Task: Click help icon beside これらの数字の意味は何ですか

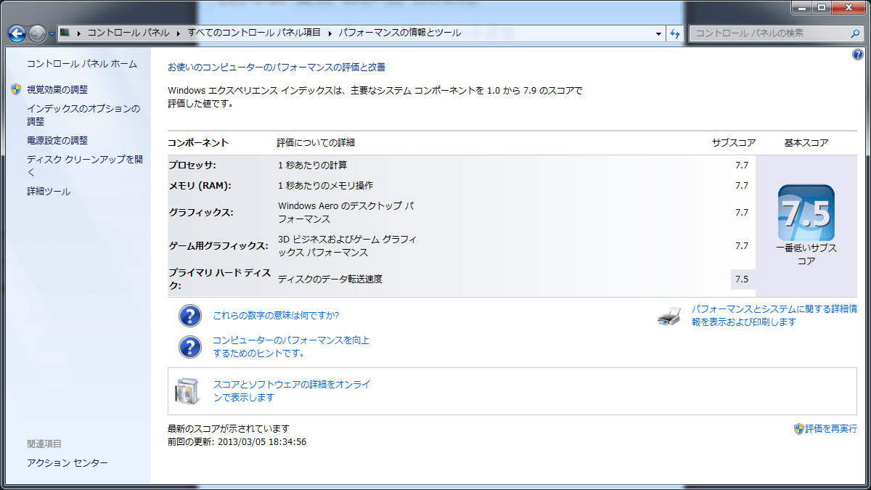Action: (189, 316)
